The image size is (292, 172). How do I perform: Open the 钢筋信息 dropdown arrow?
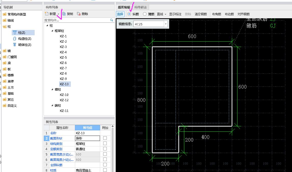coord(166,24)
